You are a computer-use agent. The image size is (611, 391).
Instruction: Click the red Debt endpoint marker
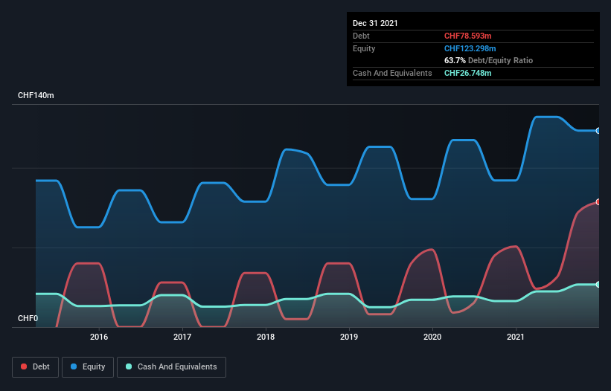click(x=598, y=202)
